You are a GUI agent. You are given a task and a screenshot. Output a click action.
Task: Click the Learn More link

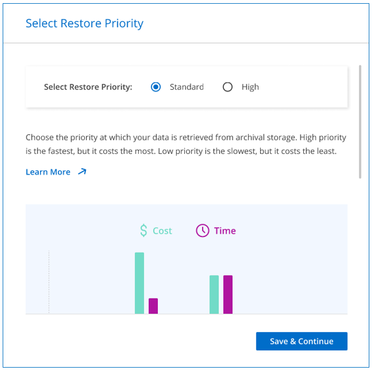pos(48,172)
